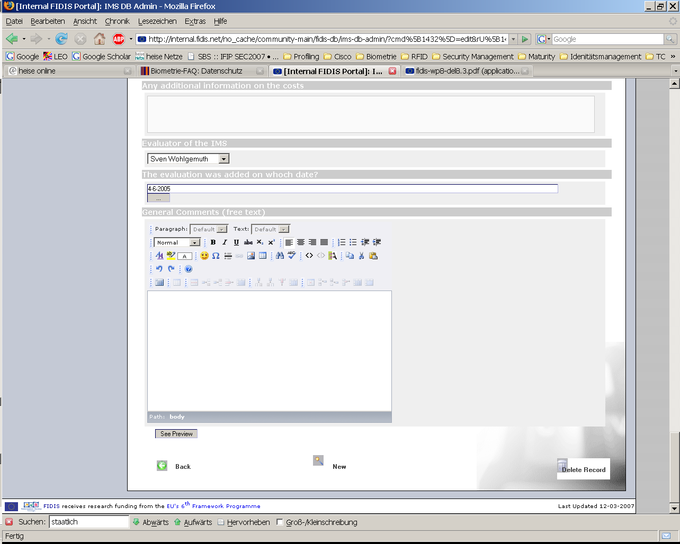Screen dimensions: 680x544
Task: Insert image into comments editor
Action: click(251, 256)
